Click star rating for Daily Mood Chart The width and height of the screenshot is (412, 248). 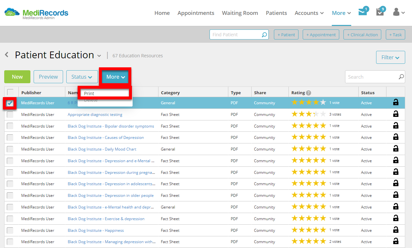(309, 149)
